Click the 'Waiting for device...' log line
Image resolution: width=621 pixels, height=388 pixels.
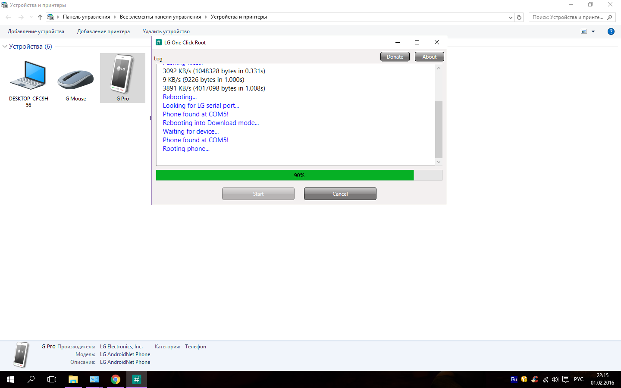tap(191, 131)
